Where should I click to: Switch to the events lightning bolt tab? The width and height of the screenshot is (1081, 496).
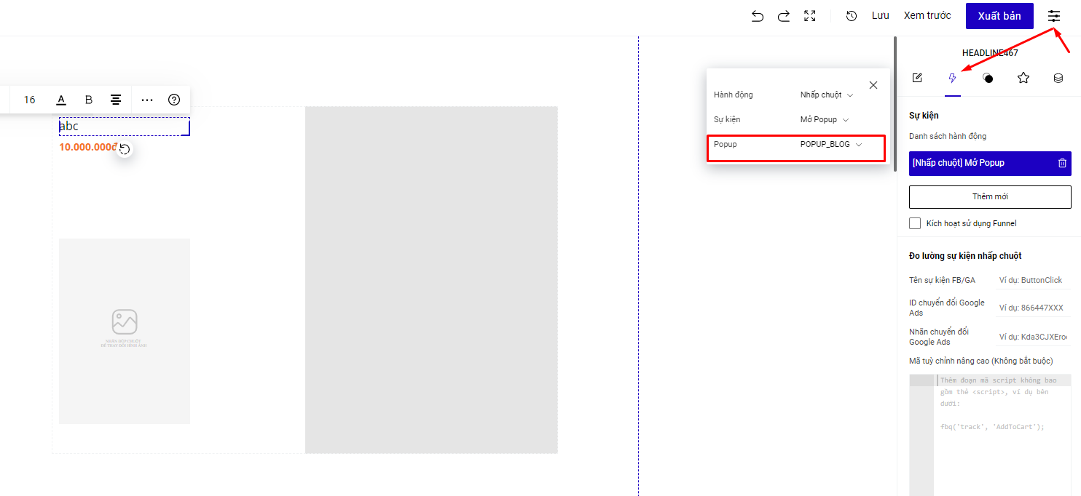click(952, 79)
